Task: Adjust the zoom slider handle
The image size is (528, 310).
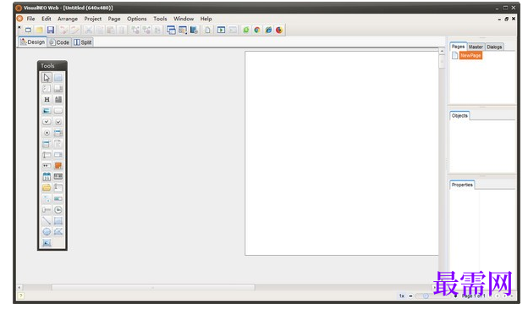Action: [x=426, y=296]
